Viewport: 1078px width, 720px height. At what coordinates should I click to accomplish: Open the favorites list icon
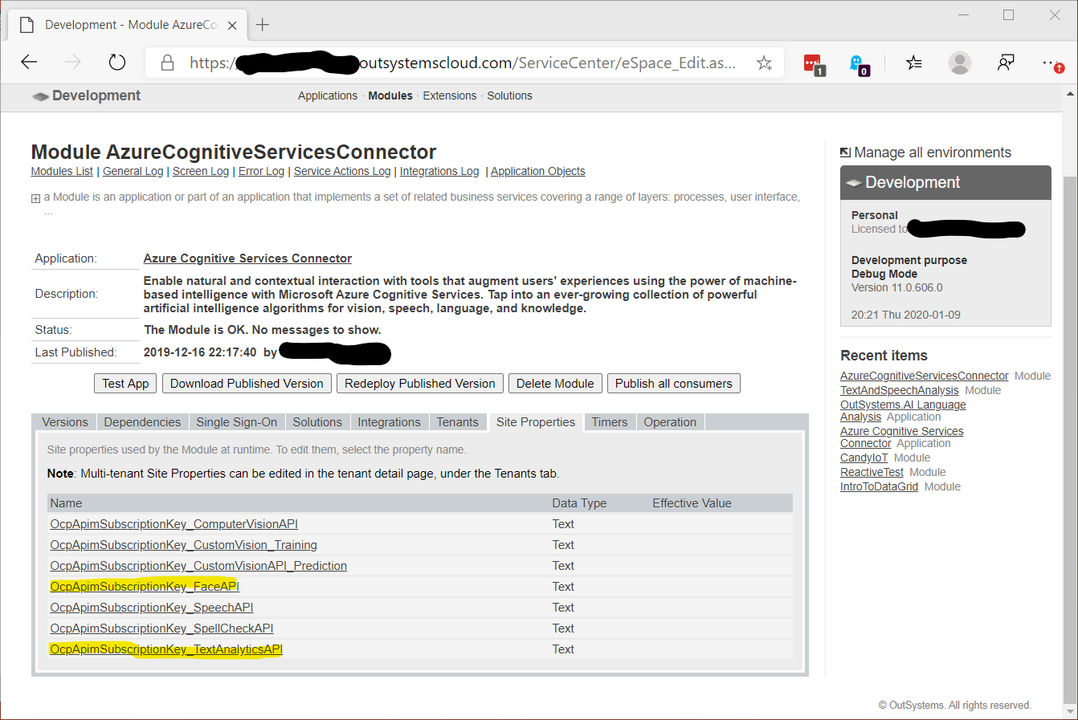coord(914,63)
